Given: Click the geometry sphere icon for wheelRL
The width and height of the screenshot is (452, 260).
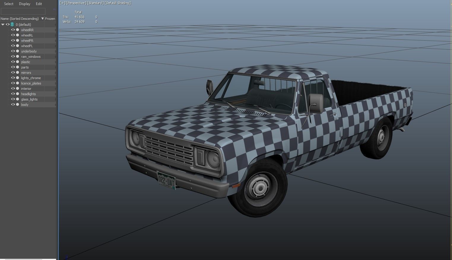Looking at the screenshot, I should point(18,35).
